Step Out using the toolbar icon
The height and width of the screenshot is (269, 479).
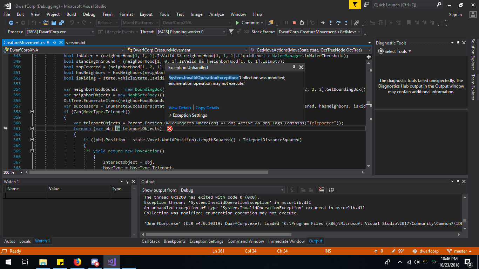click(x=346, y=23)
